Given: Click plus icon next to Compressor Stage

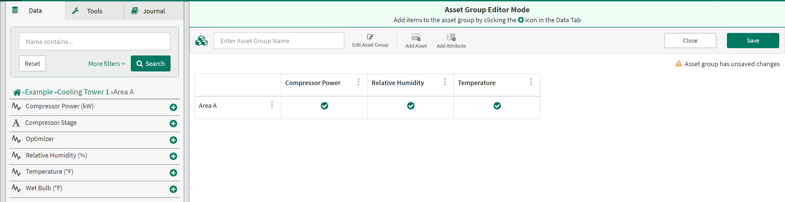Looking at the screenshot, I should [173, 124].
